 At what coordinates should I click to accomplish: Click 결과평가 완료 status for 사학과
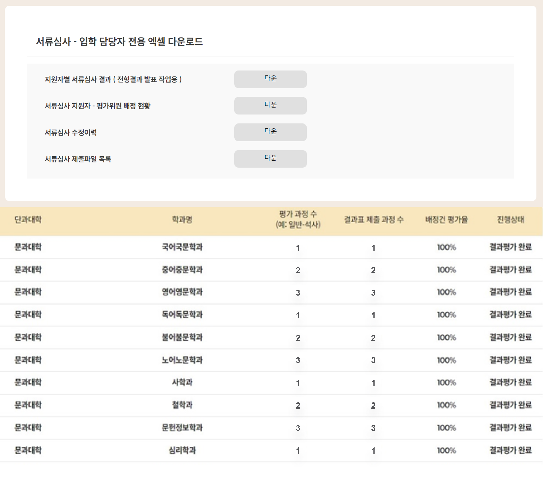click(510, 382)
